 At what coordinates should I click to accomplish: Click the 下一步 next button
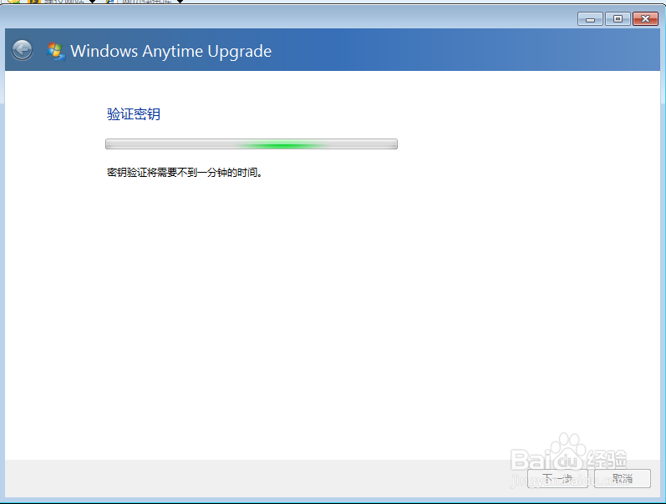point(557,478)
